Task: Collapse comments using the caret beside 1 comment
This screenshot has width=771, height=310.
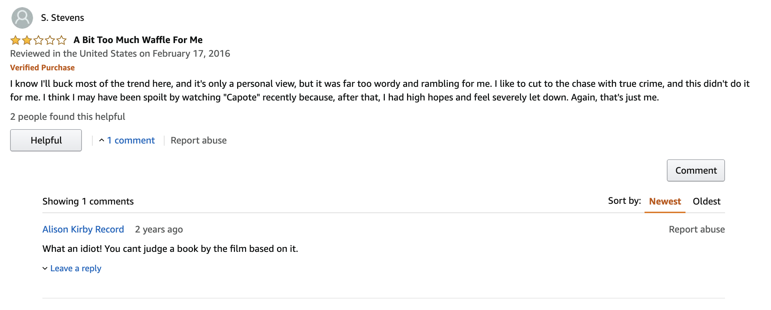Action: [x=102, y=140]
